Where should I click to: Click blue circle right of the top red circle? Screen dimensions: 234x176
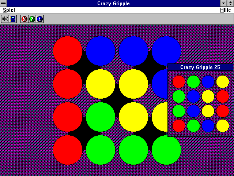[x=101, y=51]
